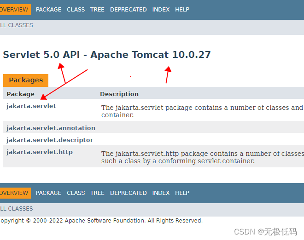Select CLASS in the top navigation bar
Viewport: 304px width, 240px height.
pos(76,10)
